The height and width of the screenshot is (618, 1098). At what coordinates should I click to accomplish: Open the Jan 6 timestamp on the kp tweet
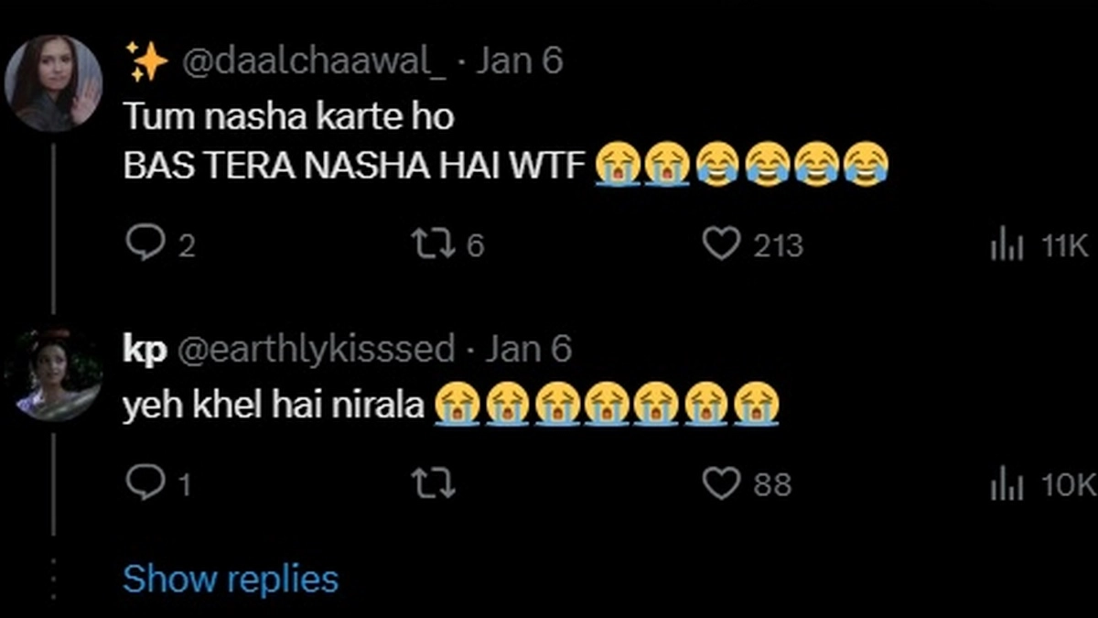(x=528, y=349)
